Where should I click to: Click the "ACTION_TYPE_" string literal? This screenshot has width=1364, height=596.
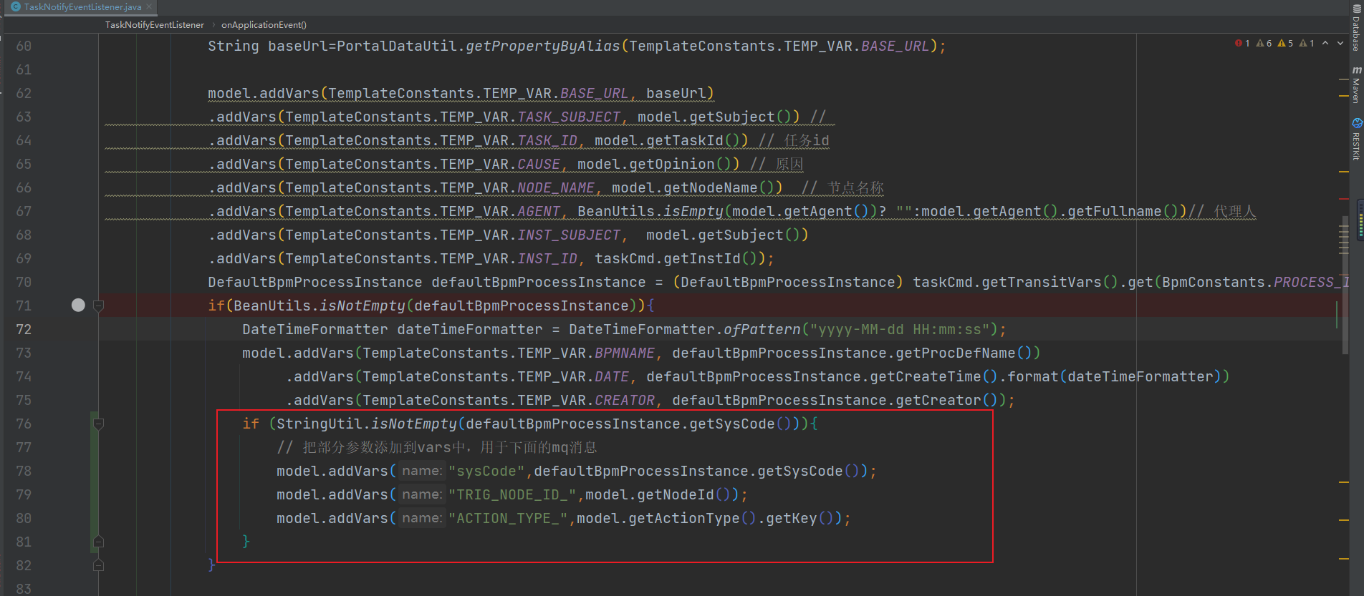pos(509,519)
